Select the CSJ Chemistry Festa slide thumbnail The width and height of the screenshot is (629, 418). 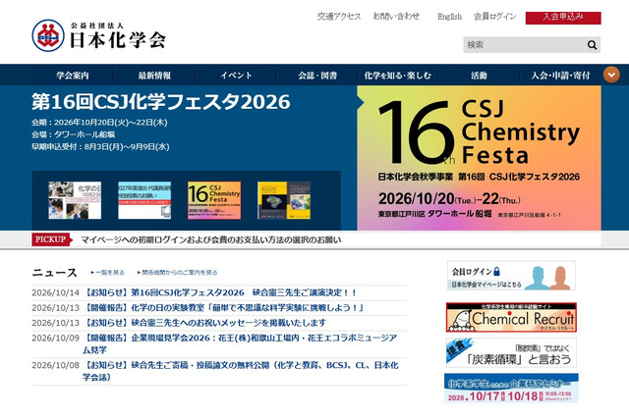coord(214,200)
